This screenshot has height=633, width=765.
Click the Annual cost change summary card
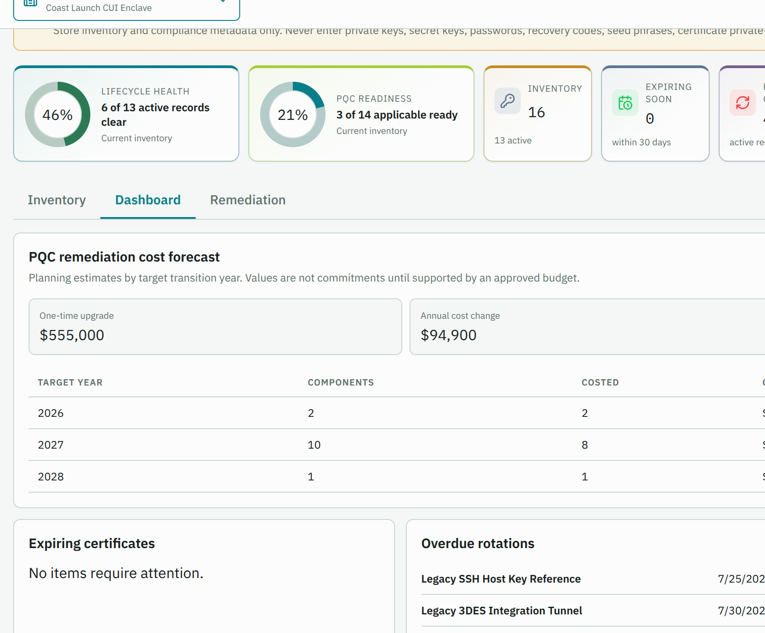click(x=587, y=326)
